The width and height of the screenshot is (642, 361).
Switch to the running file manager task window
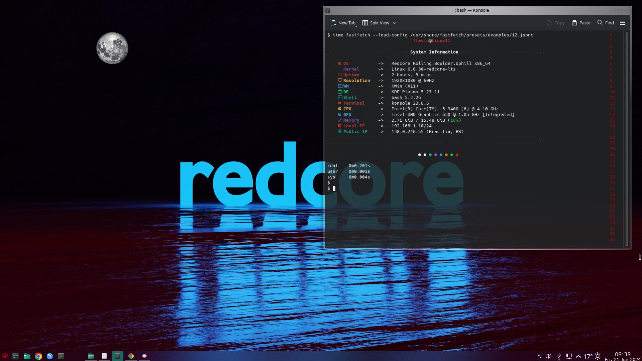[91, 356]
